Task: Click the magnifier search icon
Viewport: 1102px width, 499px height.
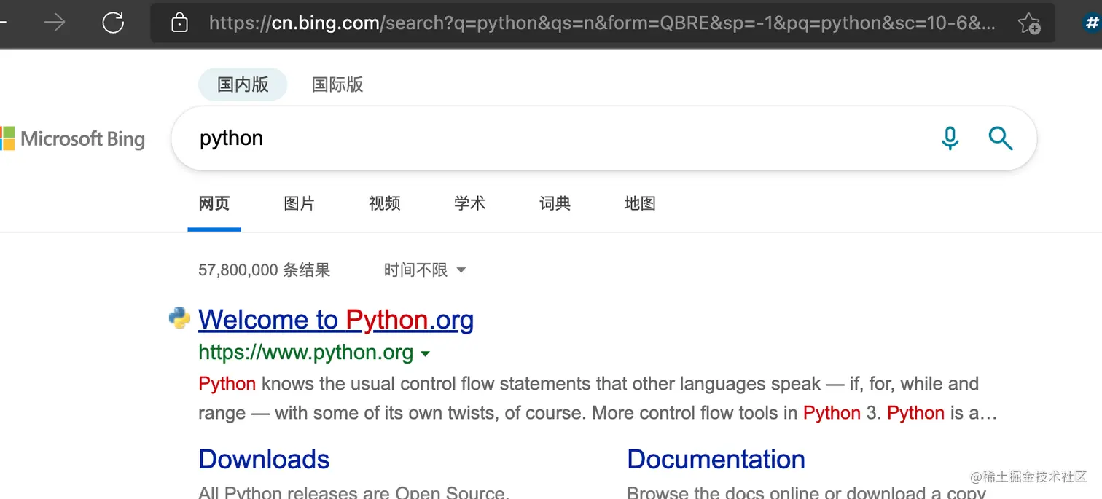Action: click(x=1001, y=138)
